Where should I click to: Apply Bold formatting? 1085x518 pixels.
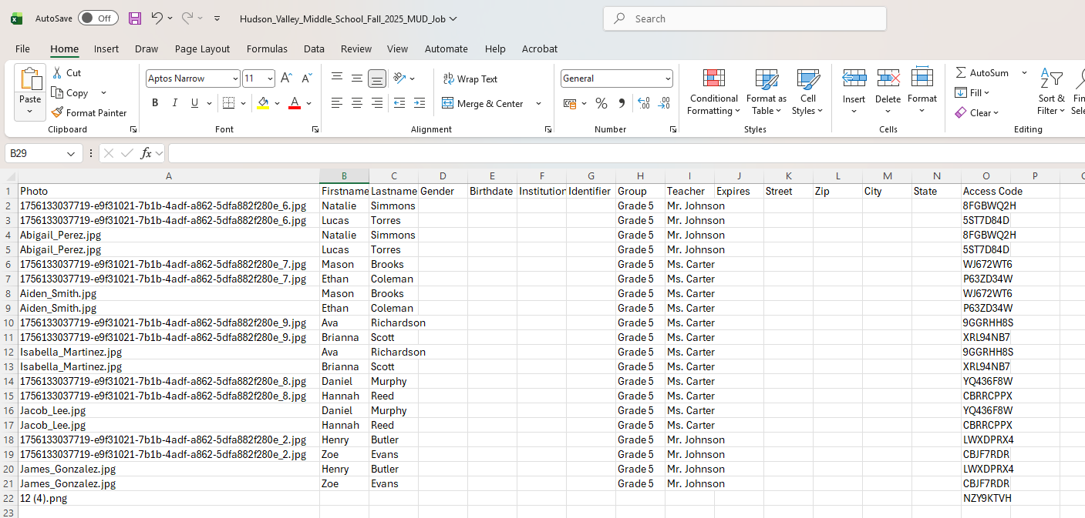155,103
